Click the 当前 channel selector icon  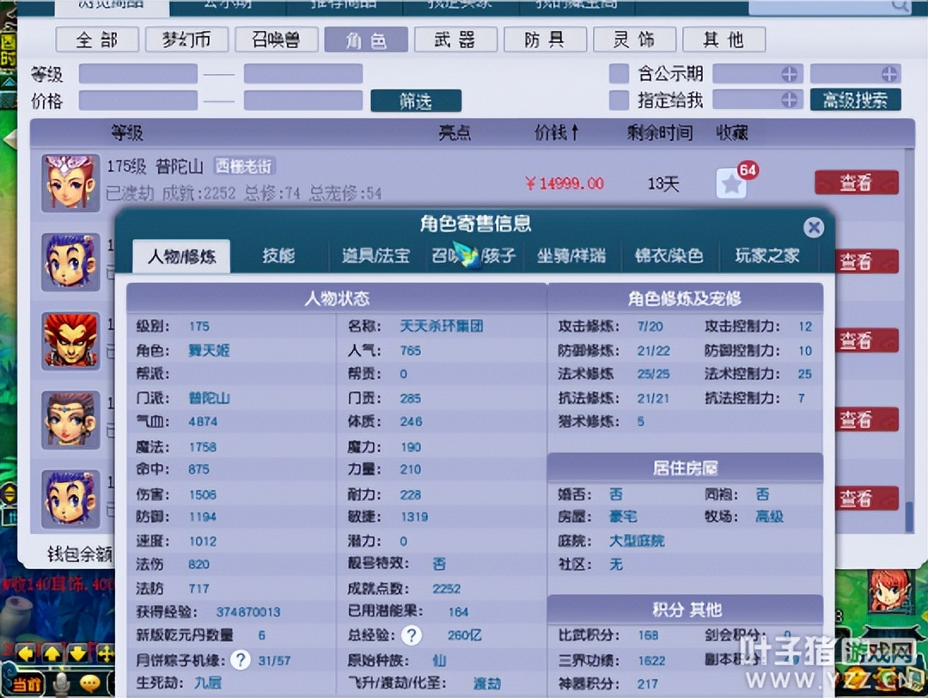(x=27, y=683)
